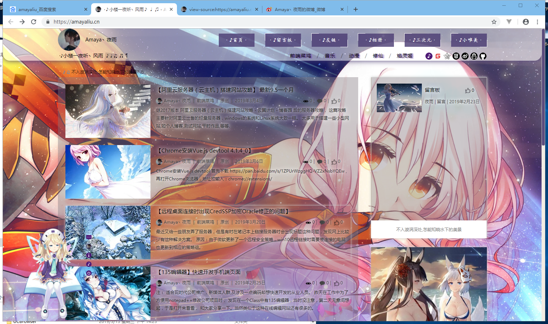Like the 阿里云服务器 post with thumbs-up

334,101
